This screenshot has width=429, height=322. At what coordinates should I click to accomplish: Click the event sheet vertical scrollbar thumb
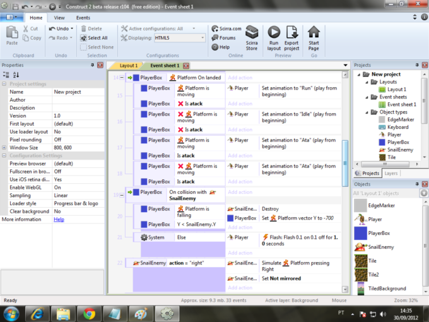(345, 163)
